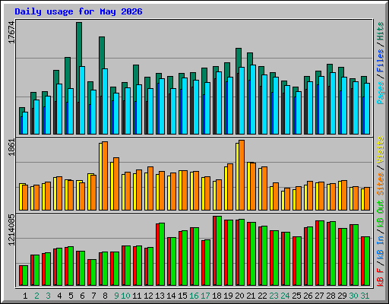
Task: Click the green kB bar for day 1
Action: pyautogui.click(x=25, y=276)
